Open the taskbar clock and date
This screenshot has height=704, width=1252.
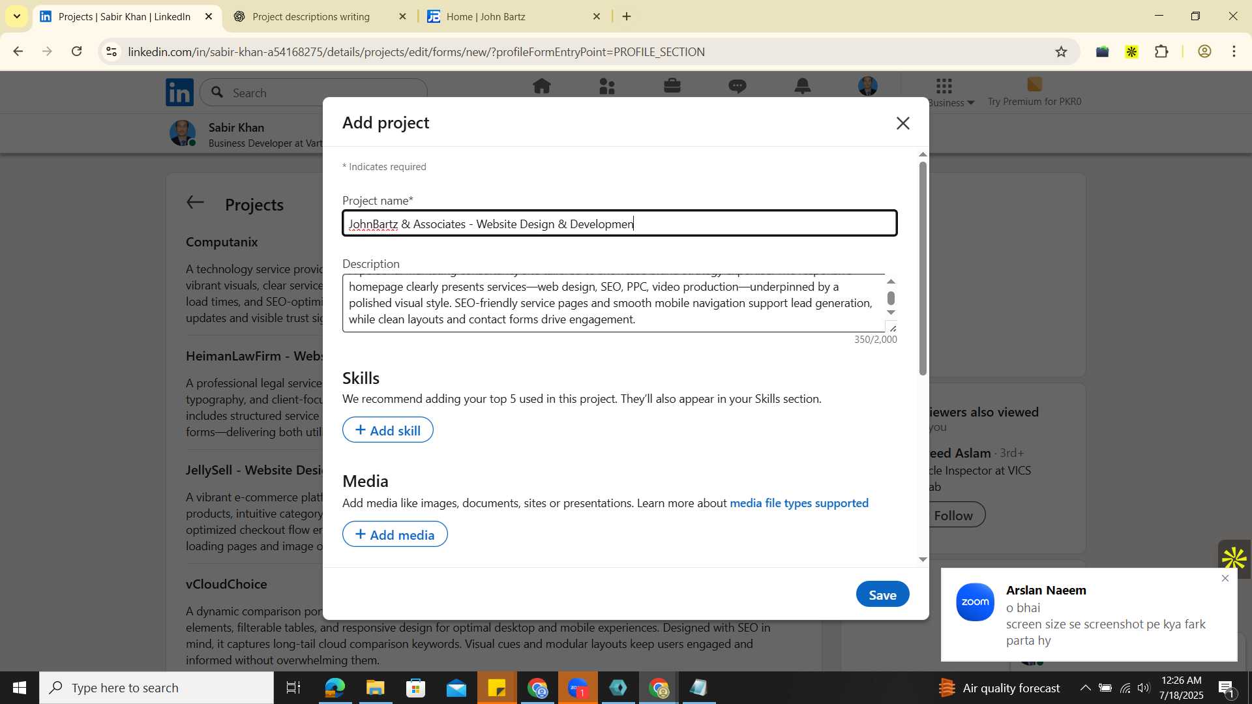pos(1182,688)
